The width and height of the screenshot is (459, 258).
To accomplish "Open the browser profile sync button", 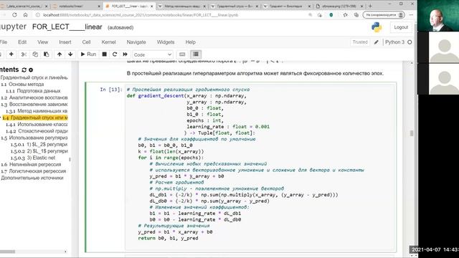I will tap(384, 14).
